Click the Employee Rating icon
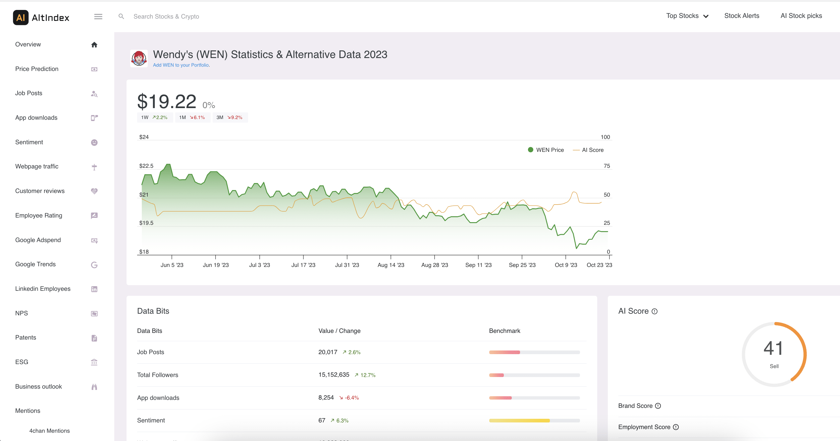This screenshot has width=840, height=441. tap(94, 216)
